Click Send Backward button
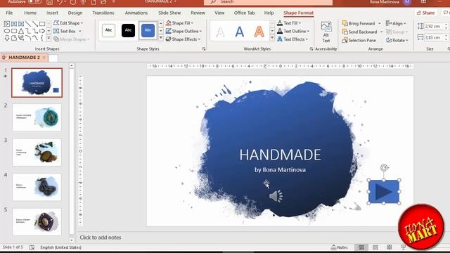This screenshot has height=253, width=450. 360,32
